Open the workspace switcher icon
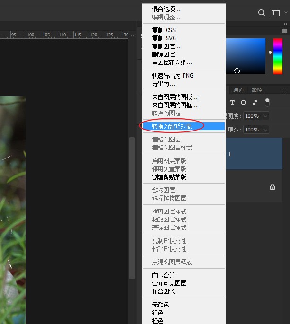The width and height of the screenshot is (290, 324). 275,13
